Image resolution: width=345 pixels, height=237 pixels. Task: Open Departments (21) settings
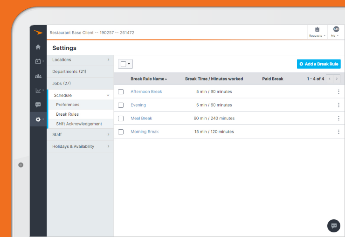[80, 72]
